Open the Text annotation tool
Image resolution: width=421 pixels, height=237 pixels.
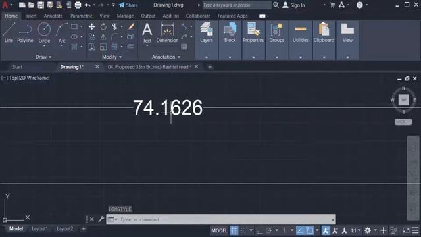tap(147, 33)
